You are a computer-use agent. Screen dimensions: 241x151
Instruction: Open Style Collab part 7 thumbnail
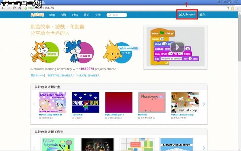tap(118, 102)
